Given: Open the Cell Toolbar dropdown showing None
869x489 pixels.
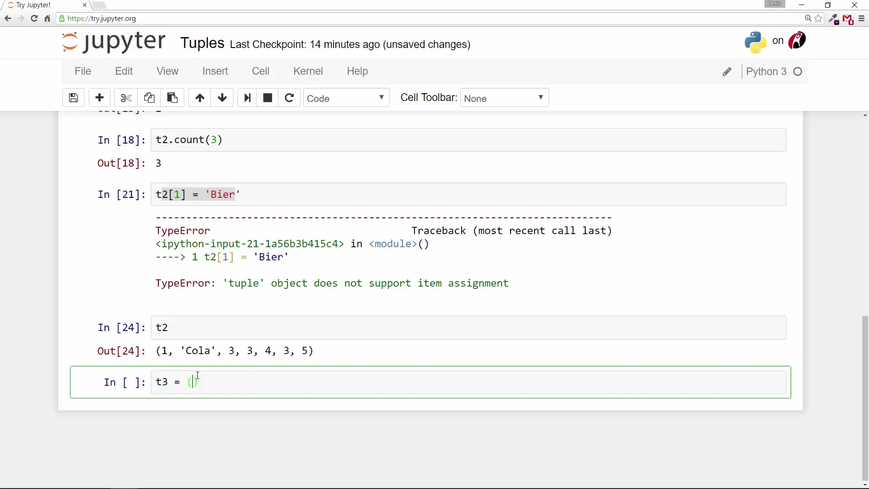Looking at the screenshot, I should [504, 98].
